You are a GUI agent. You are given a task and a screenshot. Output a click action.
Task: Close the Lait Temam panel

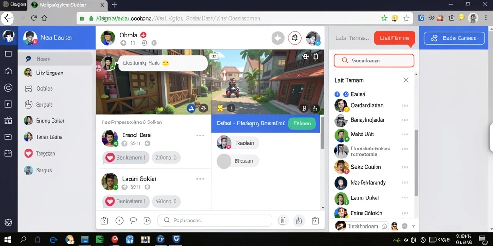(406, 80)
